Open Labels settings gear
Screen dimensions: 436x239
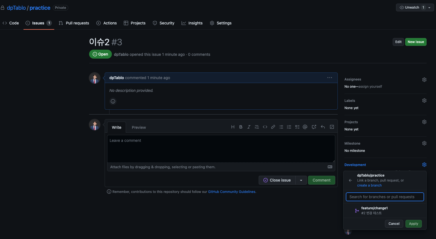tap(424, 100)
